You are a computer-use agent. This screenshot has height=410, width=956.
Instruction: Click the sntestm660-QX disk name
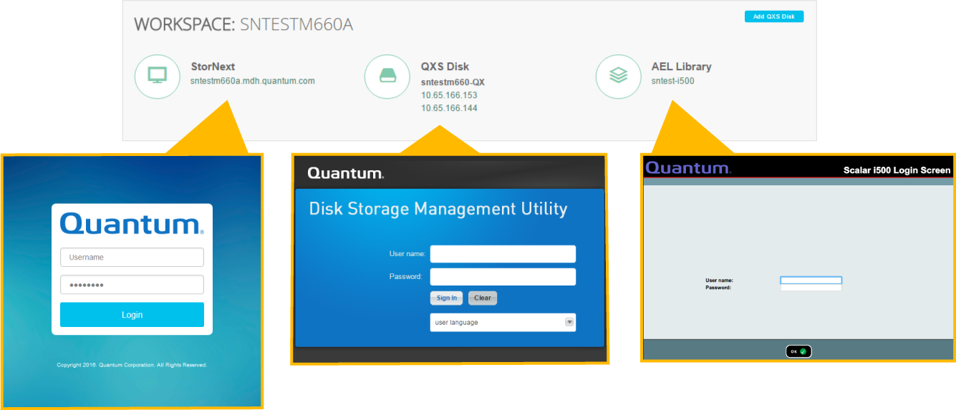point(453,82)
